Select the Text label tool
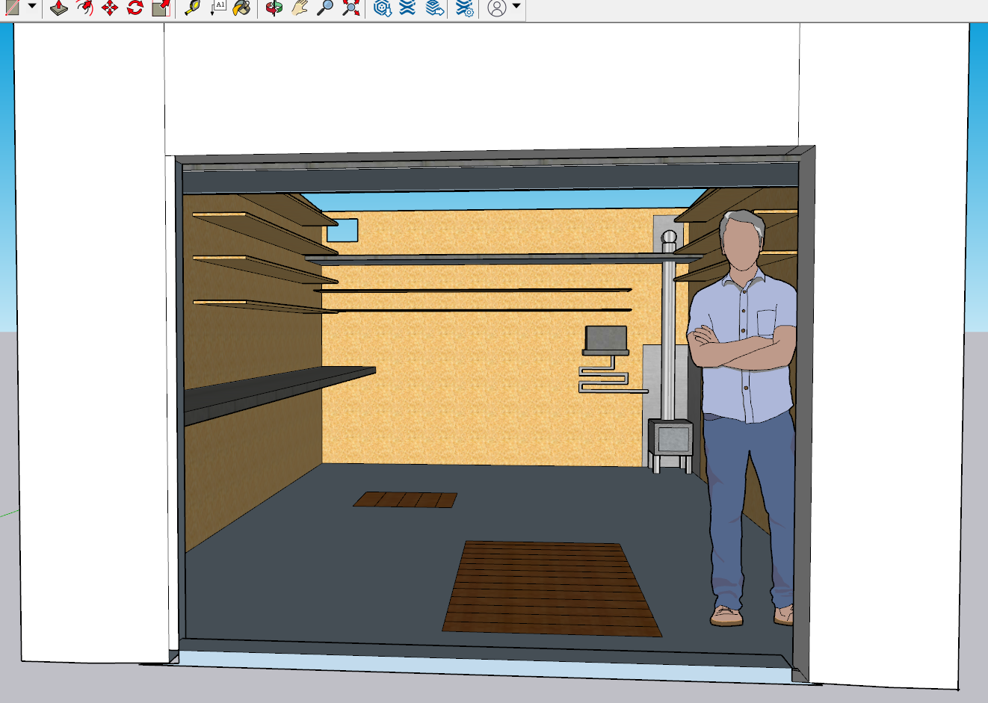This screenshot has width=988, height=703. tap(217, 8)
